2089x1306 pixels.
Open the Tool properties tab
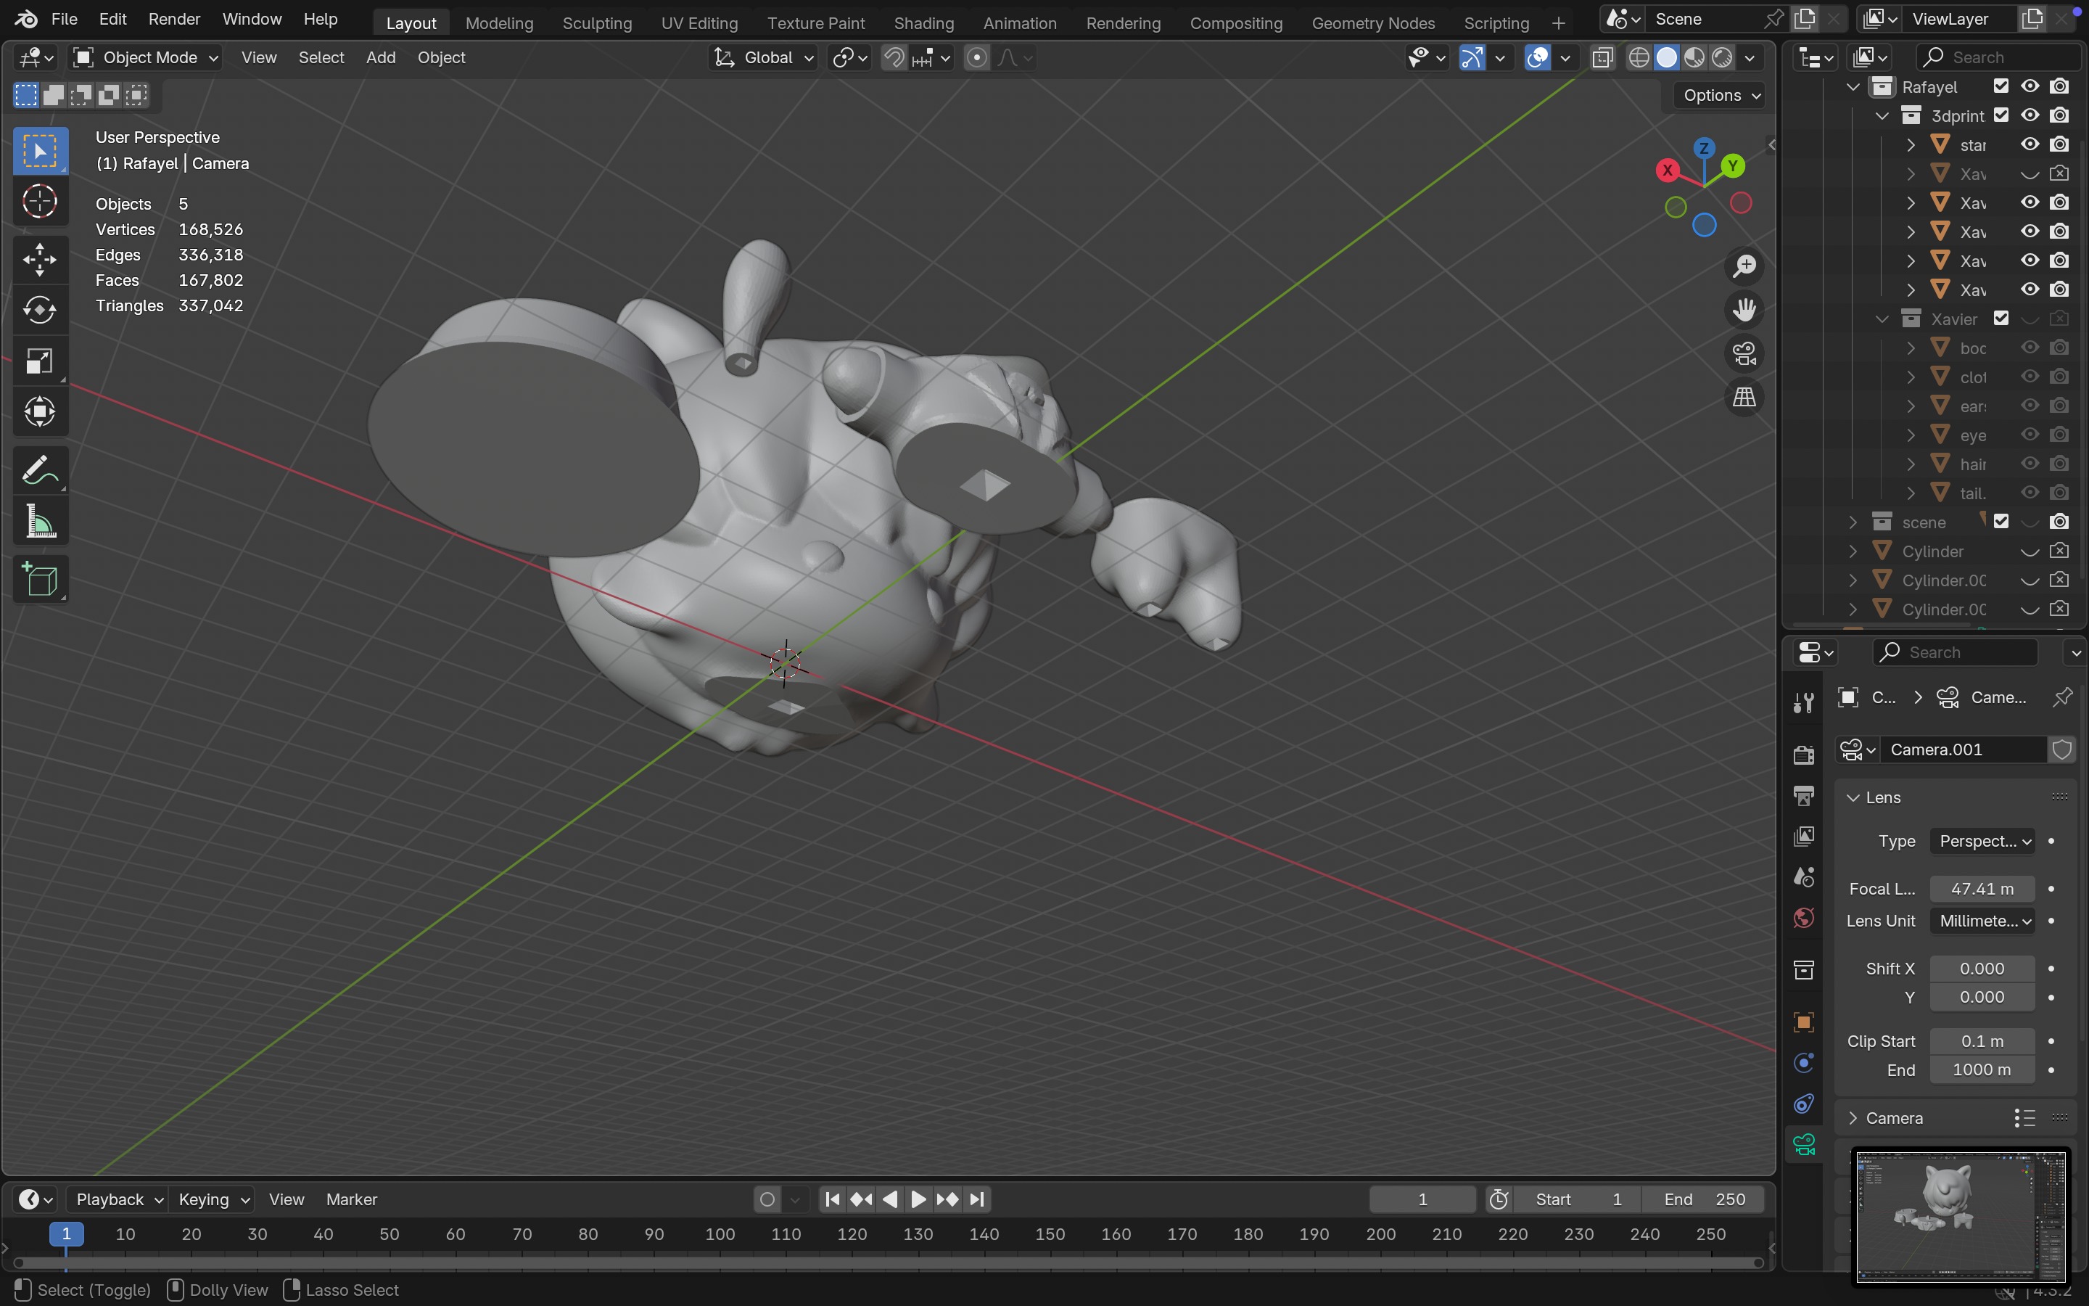coord(1804,702)
